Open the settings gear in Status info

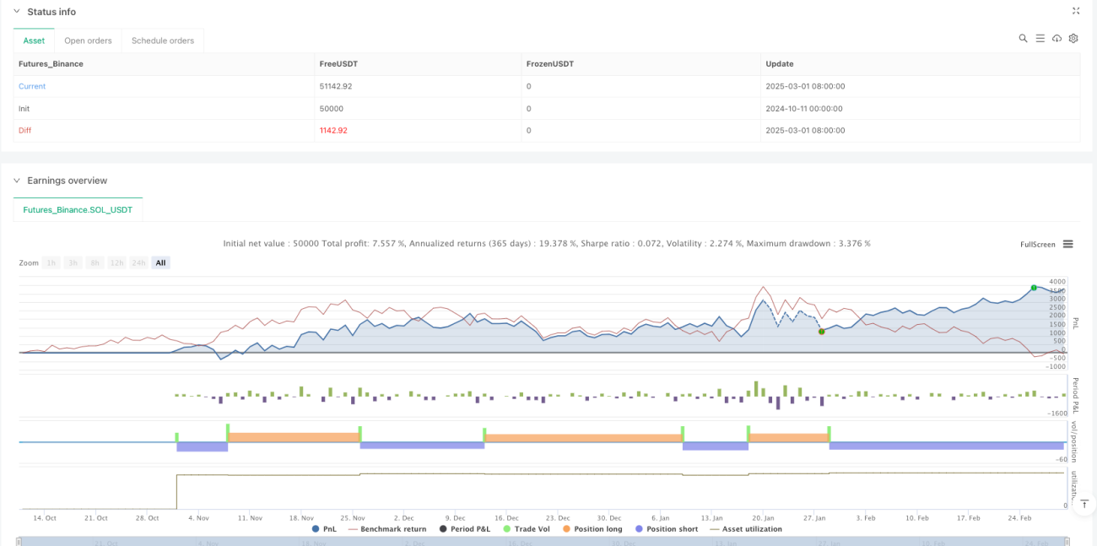coord(1073,39)
